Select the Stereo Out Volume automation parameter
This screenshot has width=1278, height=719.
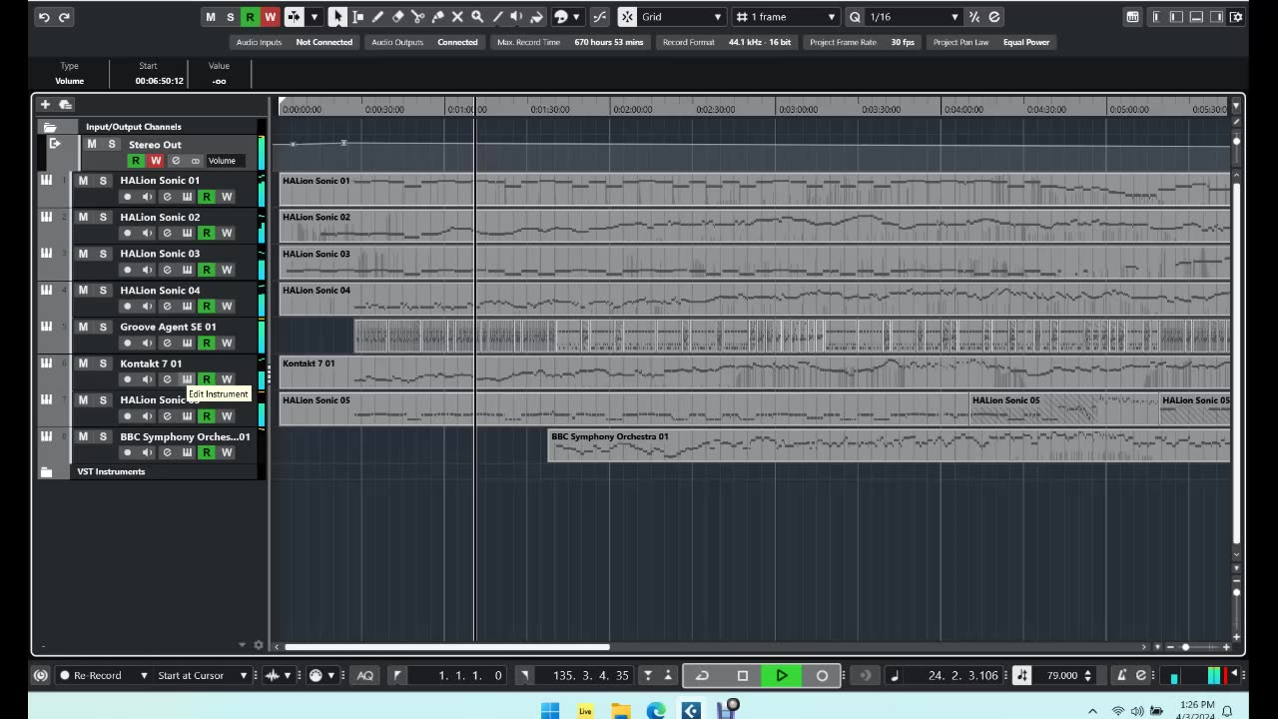(x=224, y=161)
